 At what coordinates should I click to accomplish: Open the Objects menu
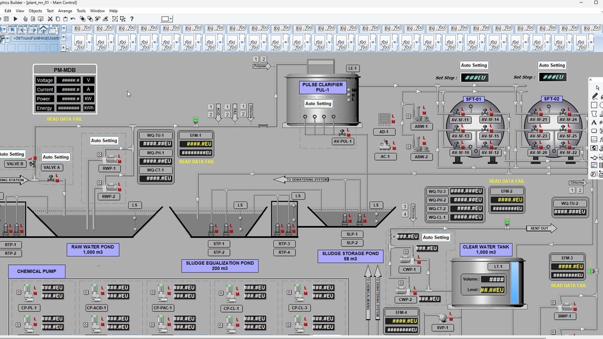(x=35, y=11)
